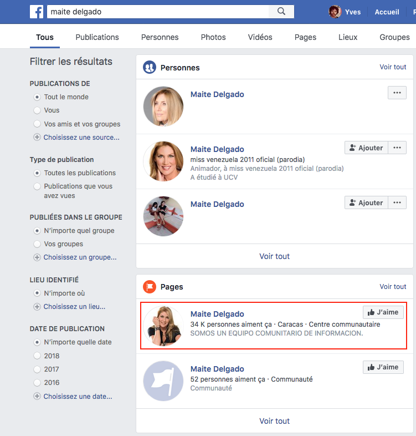Viewport: 416px width, 436px height.
Task: Select Tout le monde radio option
Action: point(37,97)
